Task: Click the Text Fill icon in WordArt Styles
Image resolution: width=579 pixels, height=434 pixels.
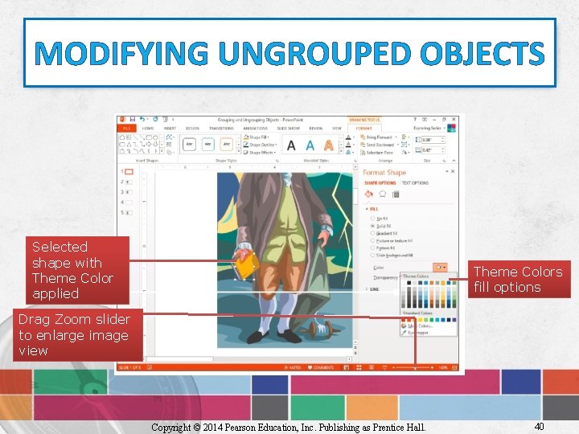Action: coord(349,137)
